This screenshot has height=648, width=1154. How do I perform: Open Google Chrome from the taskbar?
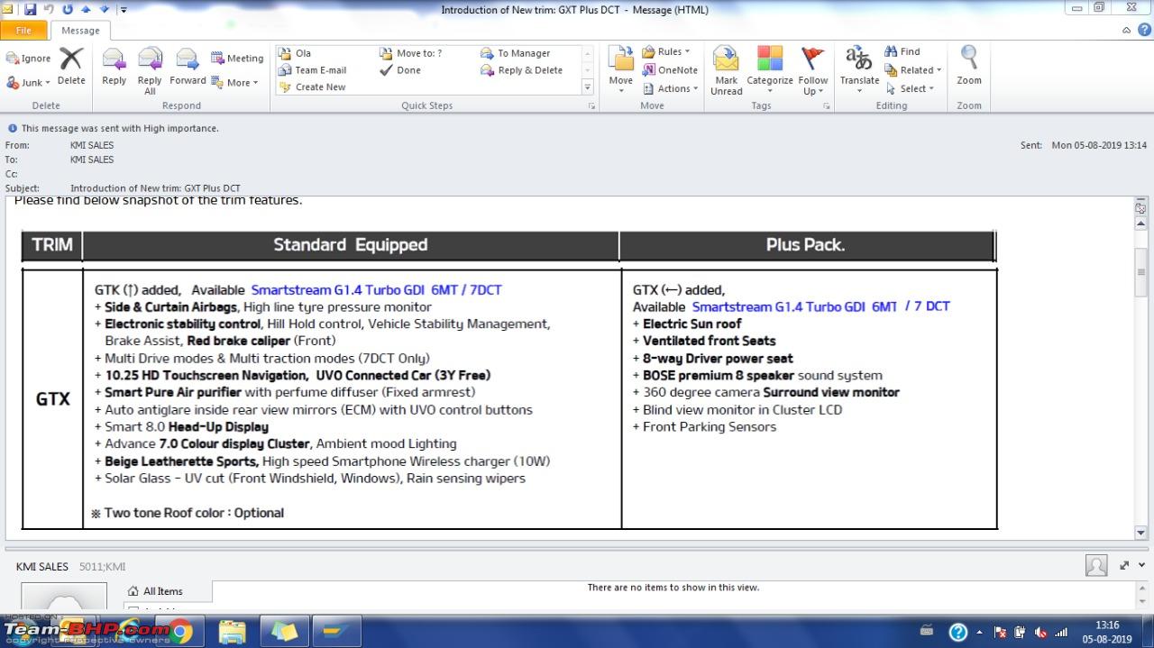pyautogui.click(x=179, y=632)
